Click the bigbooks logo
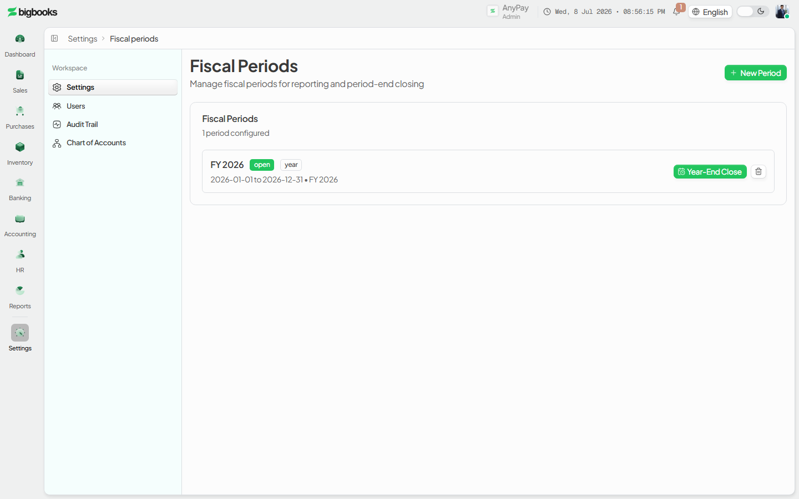This screenshot has height=499, width=799. click(32, 12)
